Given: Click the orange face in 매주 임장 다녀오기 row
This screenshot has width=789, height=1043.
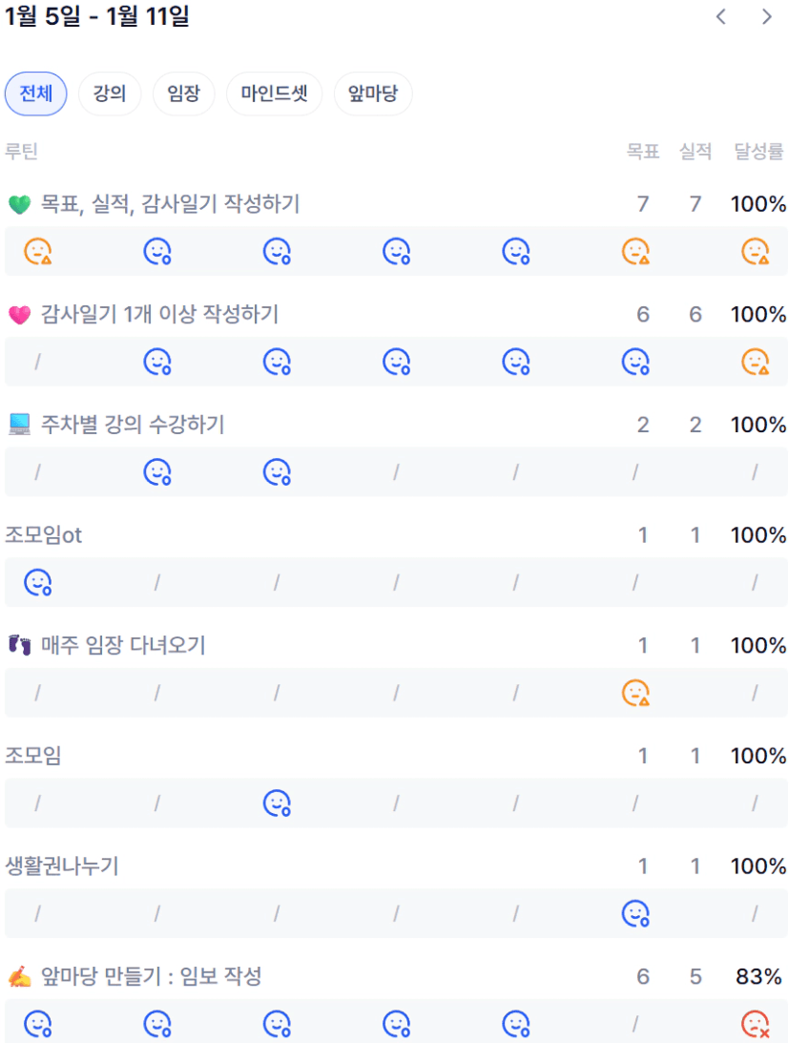Looking at the screenshot, I should [x=635, y=694].
